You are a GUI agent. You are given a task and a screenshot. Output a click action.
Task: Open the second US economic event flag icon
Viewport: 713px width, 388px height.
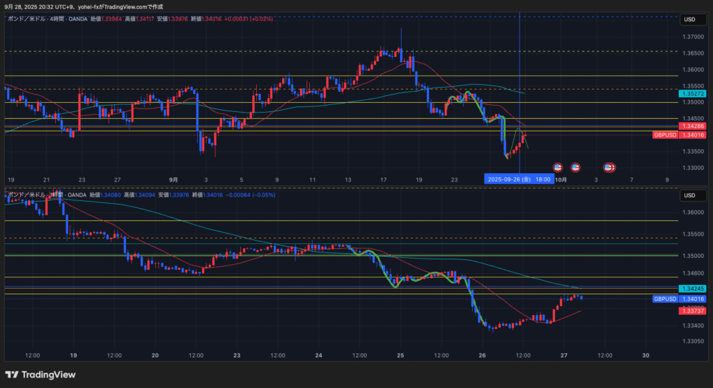(576, 167)
